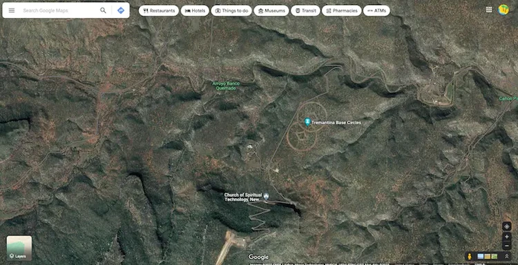This screenshot has width=518, height=265.
Task: Show ATMs nearby
Action: [x=376, y=10]
